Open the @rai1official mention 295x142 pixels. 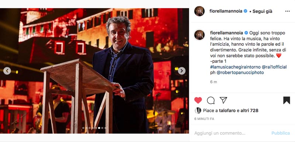(x=274, y=67)
